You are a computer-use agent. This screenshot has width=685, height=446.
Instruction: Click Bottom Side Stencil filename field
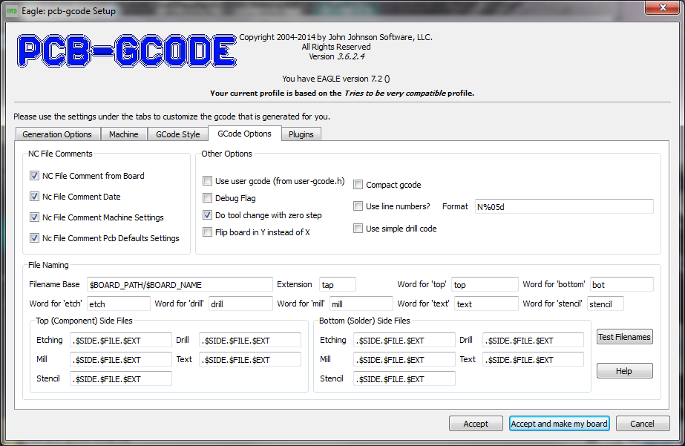404,378
